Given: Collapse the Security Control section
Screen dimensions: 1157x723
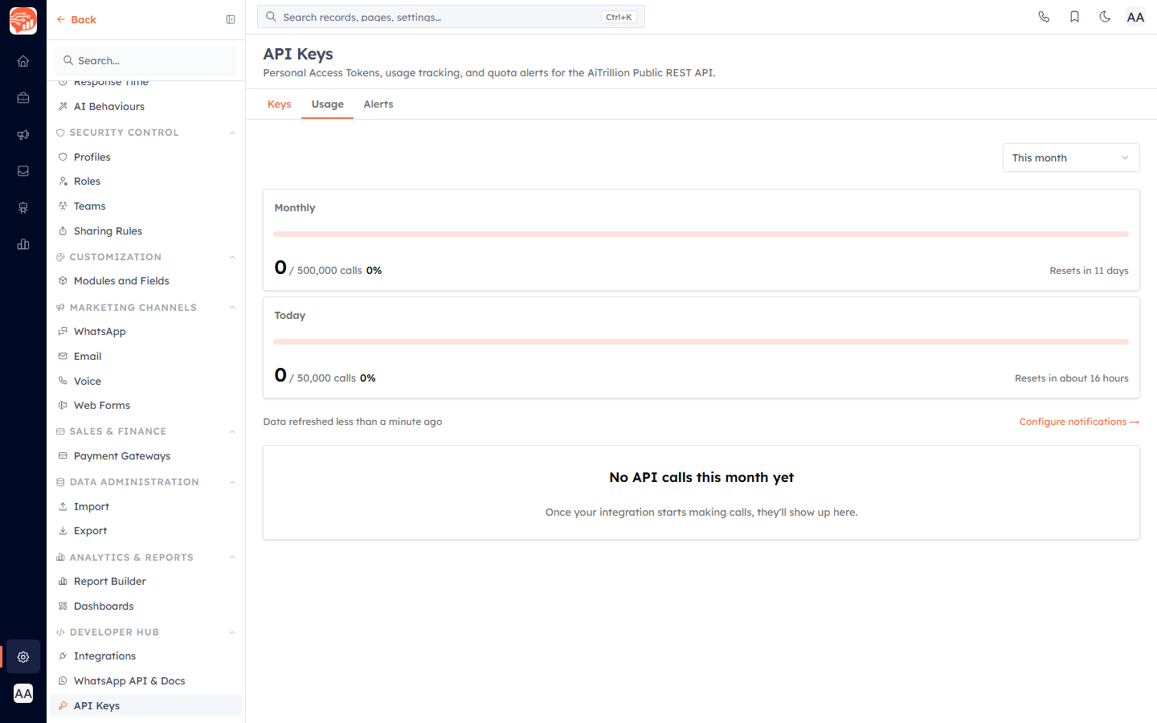Looking at the screenshot, I should 232,133.
